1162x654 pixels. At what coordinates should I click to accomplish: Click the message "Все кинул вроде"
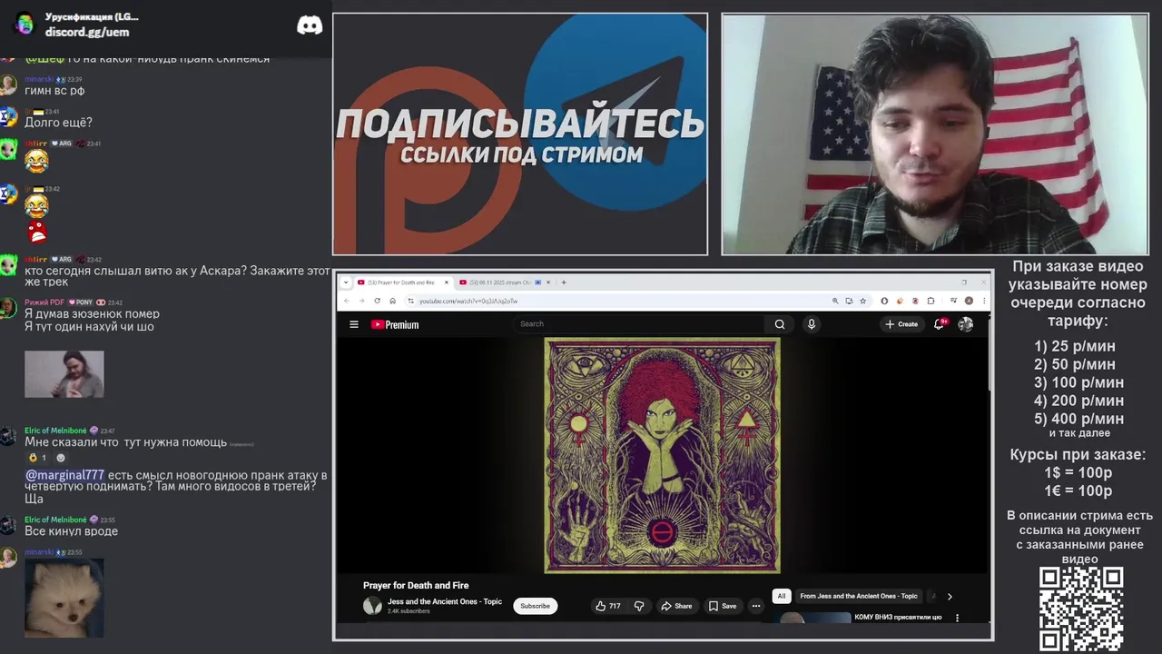pos(71,531)
